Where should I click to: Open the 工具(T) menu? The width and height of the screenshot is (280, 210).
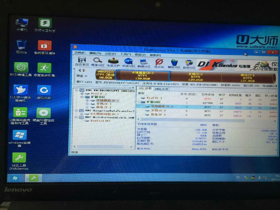click(125, 54)
